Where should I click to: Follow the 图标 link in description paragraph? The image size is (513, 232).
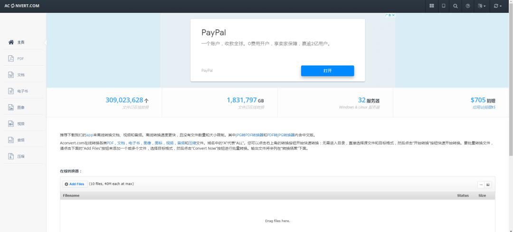(x=158, y=143)
